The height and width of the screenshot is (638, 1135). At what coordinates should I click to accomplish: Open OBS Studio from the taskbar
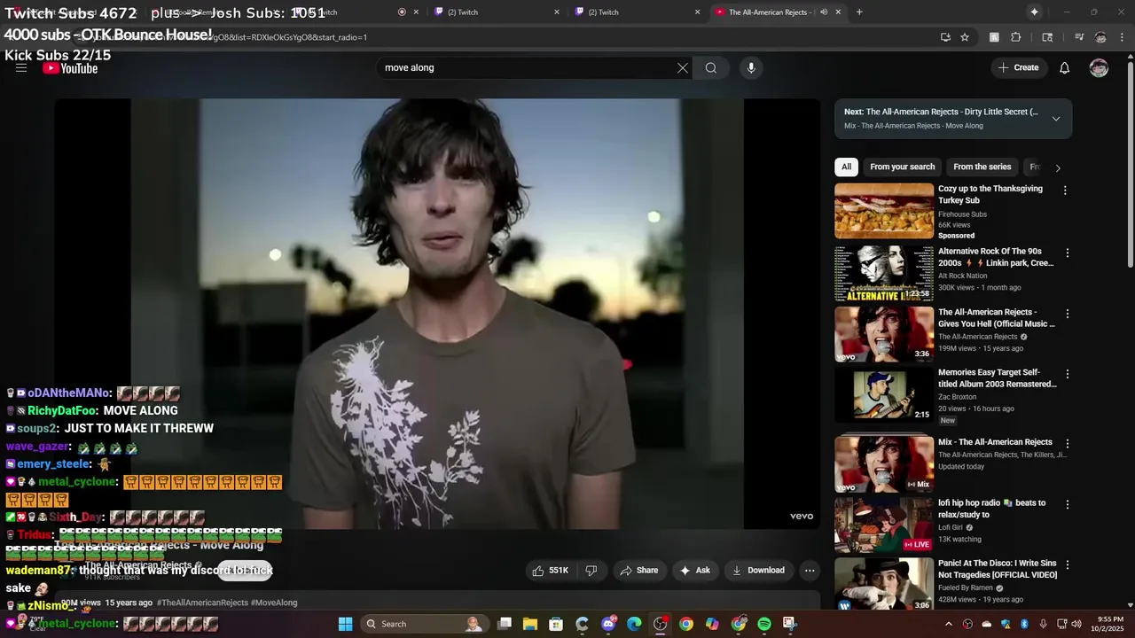click(661, 624)
